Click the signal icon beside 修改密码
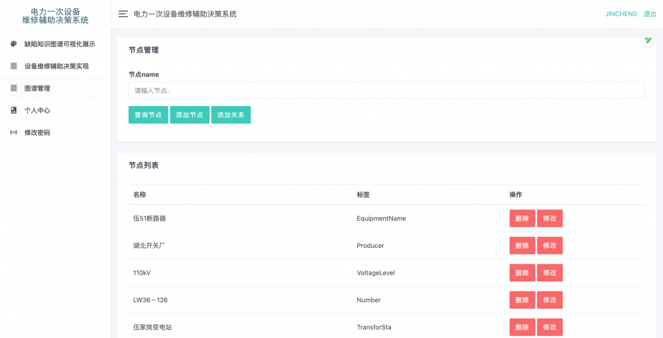 (14, 132)
